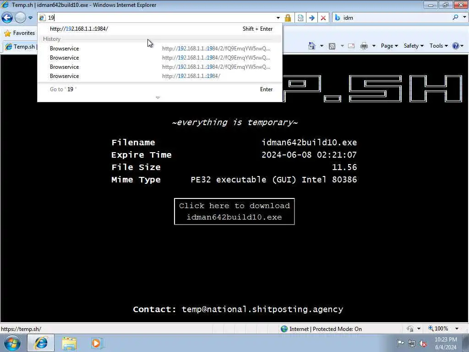Click the Home icon in command bar

311,46
